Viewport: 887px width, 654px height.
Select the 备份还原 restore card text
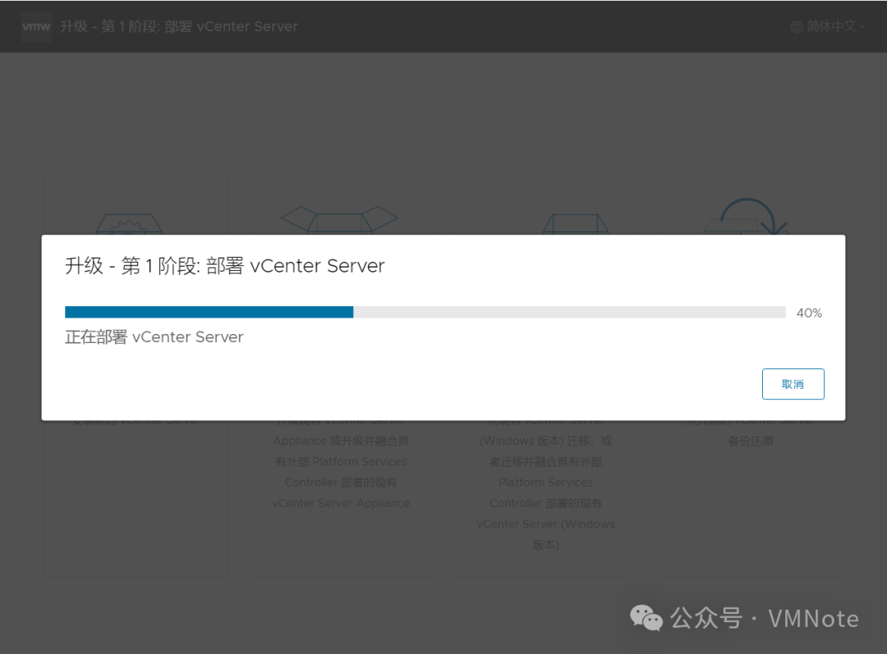point(750,441)
